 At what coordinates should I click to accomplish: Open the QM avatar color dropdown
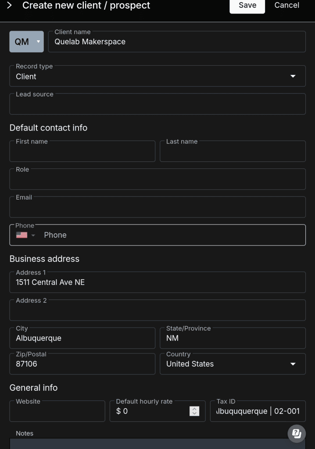(x=26, y=42)
